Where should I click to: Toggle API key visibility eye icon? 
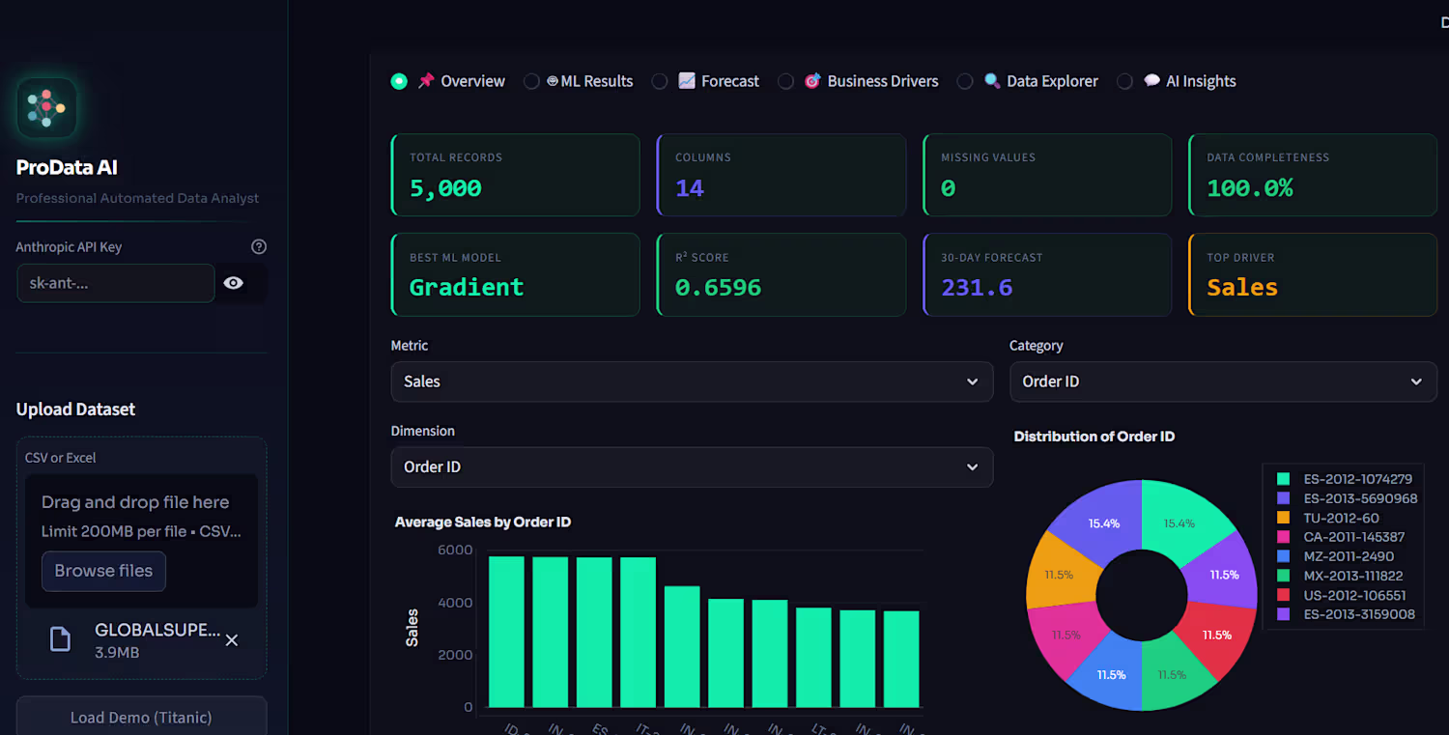[234, 283]
